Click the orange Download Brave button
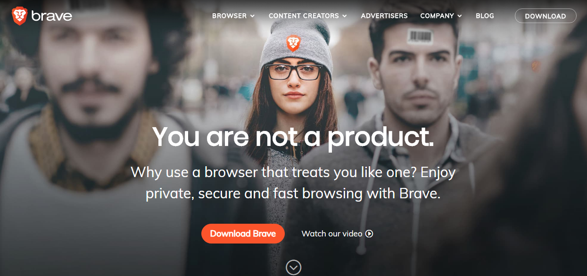This screenshot has height=276, width=587. coord(243,234)
